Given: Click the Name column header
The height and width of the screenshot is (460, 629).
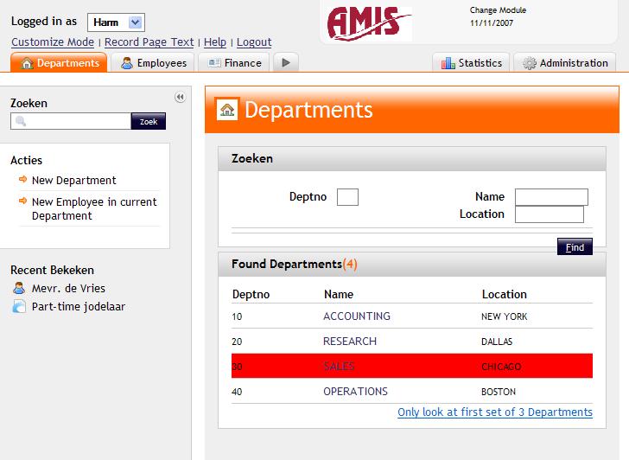Looking at the screenshot, I should tap(339, 294).
